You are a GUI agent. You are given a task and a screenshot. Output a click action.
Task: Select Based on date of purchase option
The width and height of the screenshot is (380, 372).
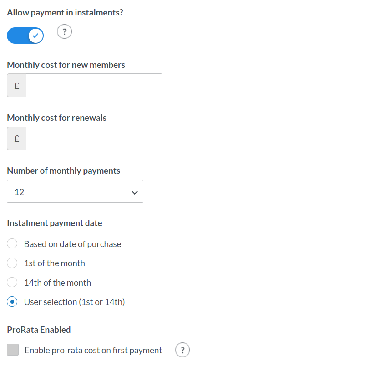pos(13,244)
